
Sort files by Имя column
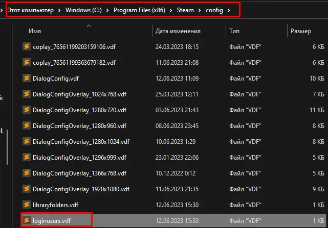tap(35, 31)
